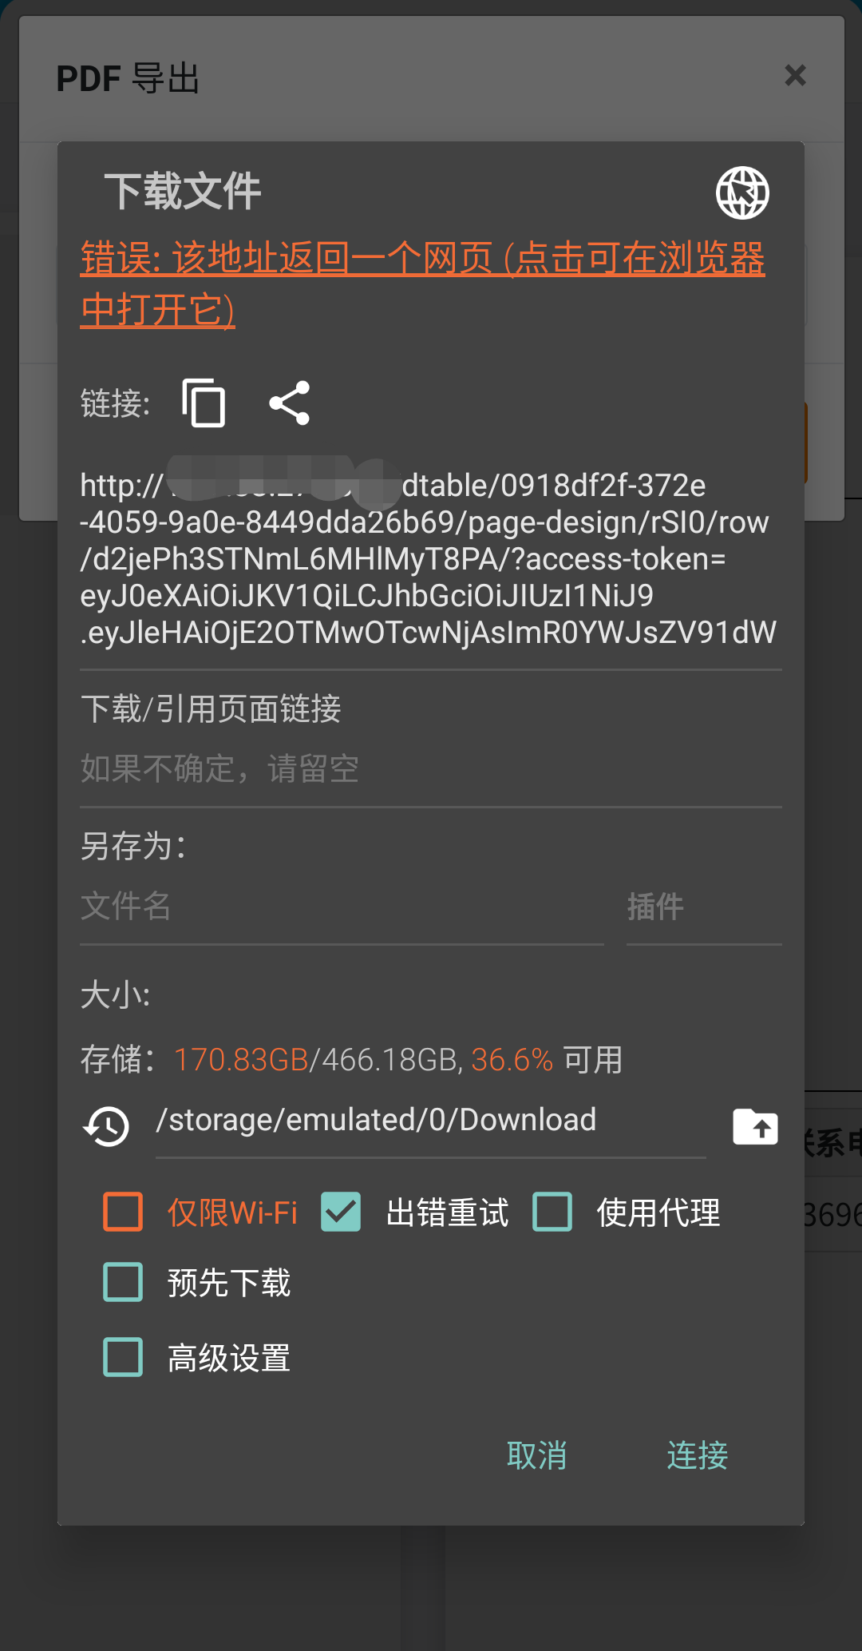Share the download link
Image resolution: width=862 pixels, height=1651 pixels.
click(x=290, y=403)
